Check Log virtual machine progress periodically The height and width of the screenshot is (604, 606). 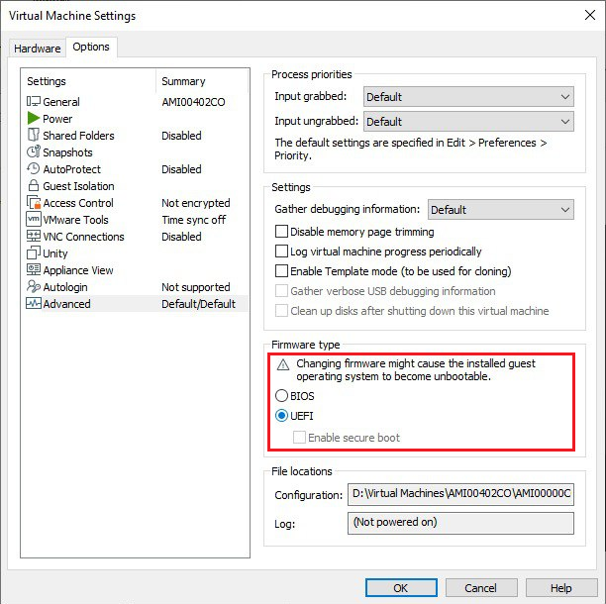(x=282, y=252)
